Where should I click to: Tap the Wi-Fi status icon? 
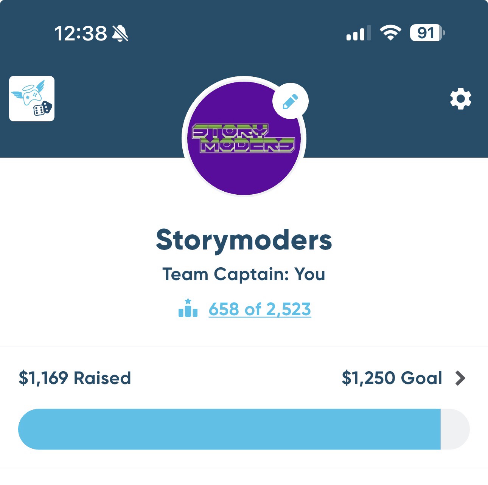click(x=391, y=33)
